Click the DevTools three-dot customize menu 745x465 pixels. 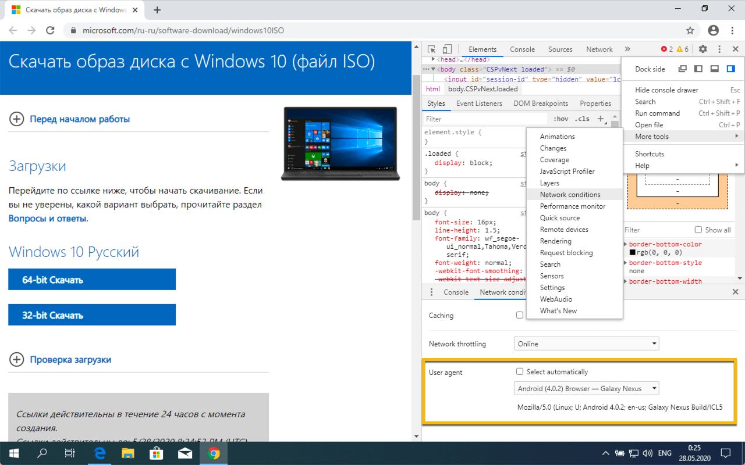[x=719, y=49]
